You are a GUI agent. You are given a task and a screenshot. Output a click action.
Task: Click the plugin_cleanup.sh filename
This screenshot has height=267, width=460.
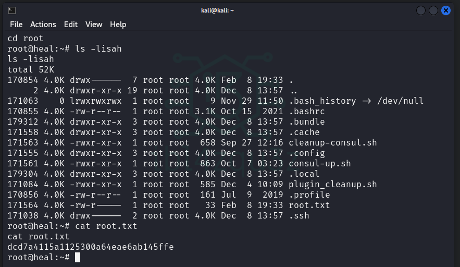pos(332,184)
